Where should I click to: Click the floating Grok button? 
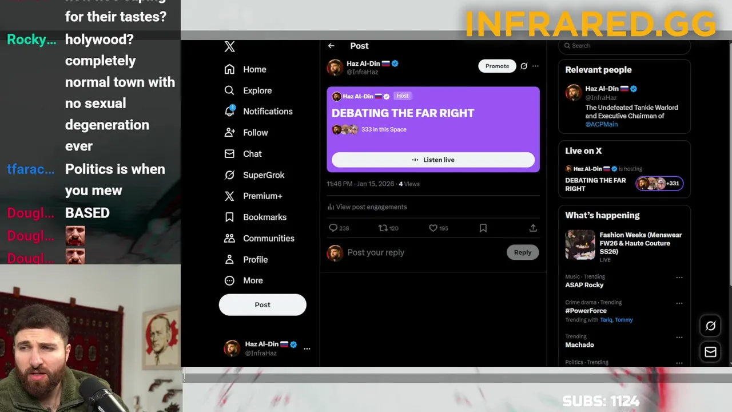tap(710, 326)
